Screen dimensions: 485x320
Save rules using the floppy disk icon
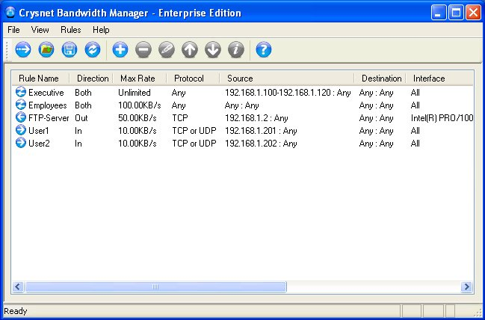click(69, 49)
